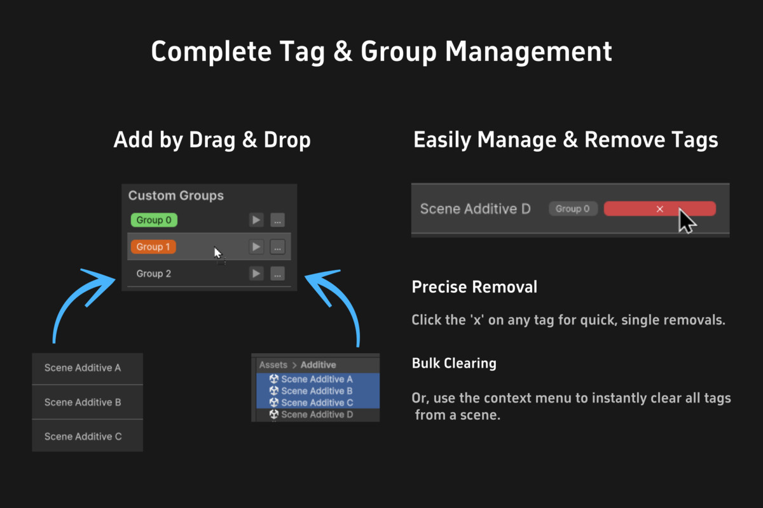Click the Additive folder in the breadcrumb
This screenshot has height=508, width=763.
pos(318,365)
